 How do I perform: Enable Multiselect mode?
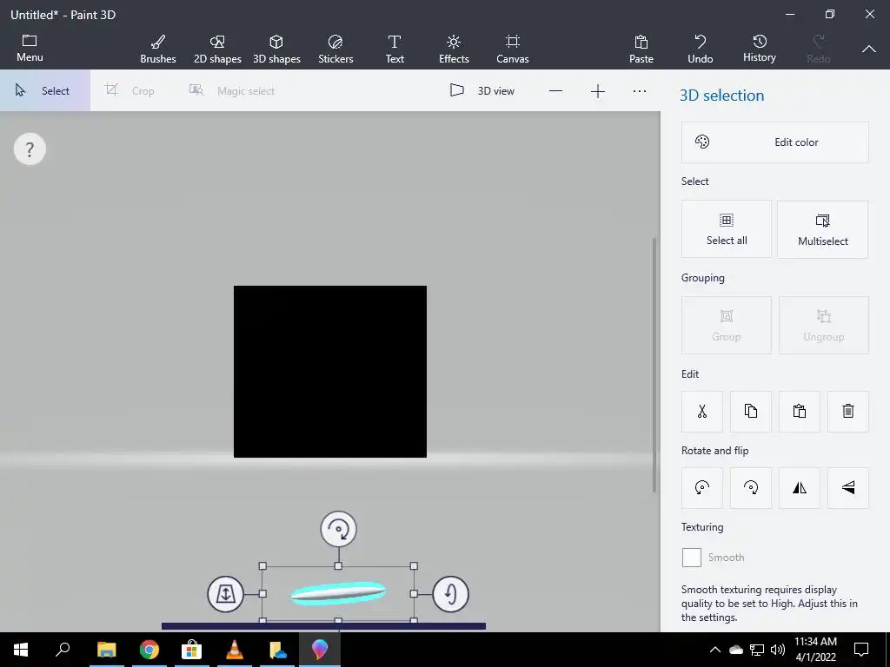tap(822, 229)
